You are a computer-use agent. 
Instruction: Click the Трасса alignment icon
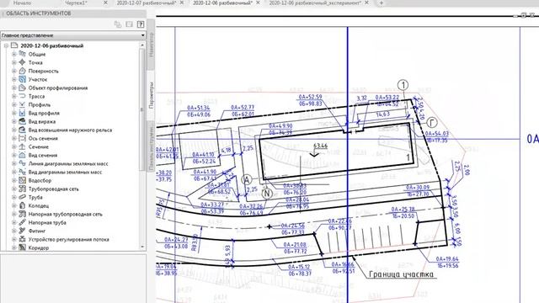23,96
